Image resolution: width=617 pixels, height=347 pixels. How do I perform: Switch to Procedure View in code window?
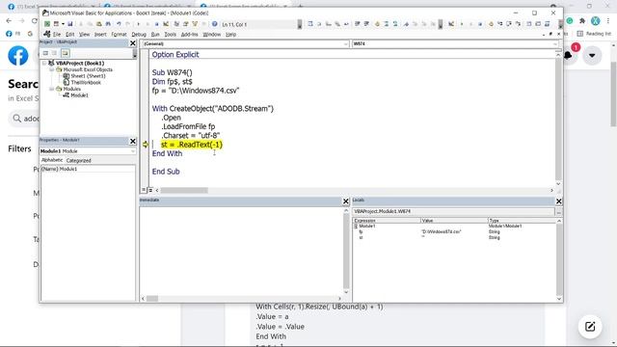144,190
